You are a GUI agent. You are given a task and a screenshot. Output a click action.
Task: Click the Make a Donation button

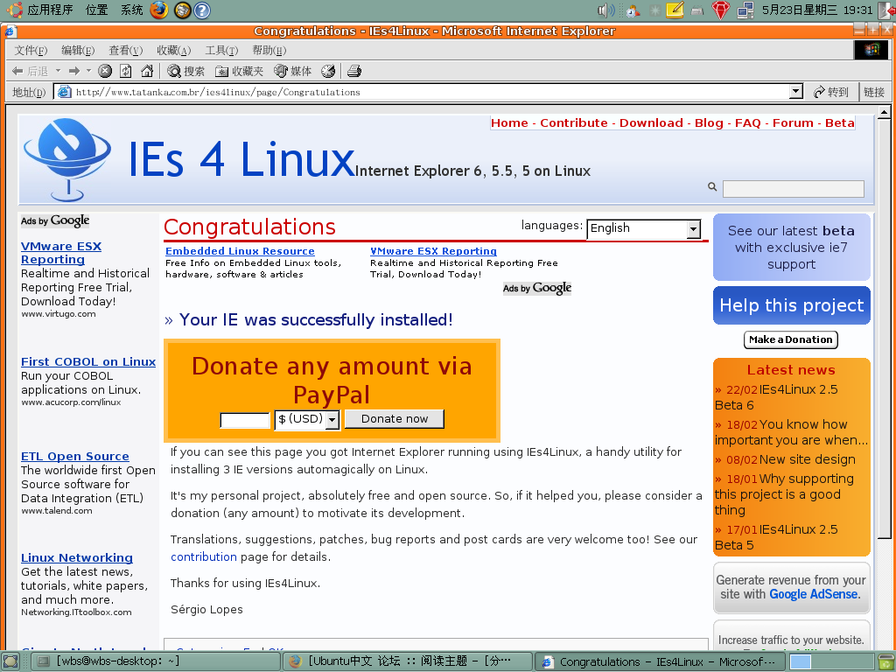(791, 339)
